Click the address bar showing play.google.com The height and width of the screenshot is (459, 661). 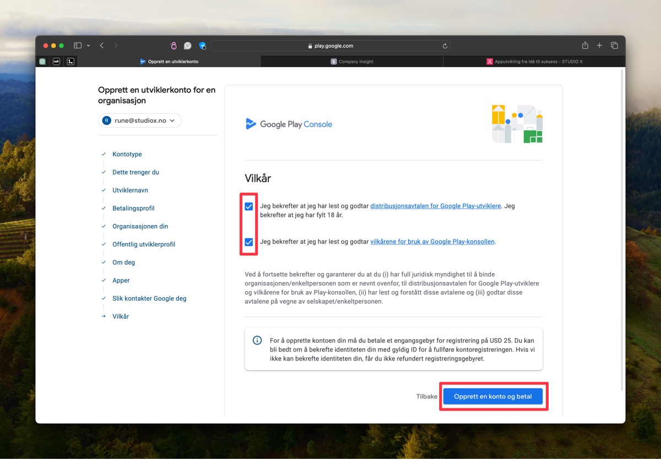coord(330,46)
